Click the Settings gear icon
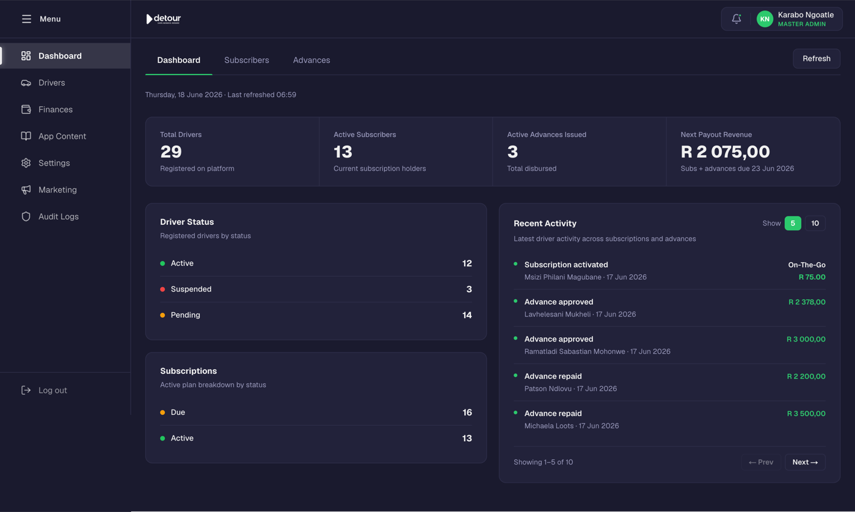Viewport: 855px width, 512px height. point(26,163)
